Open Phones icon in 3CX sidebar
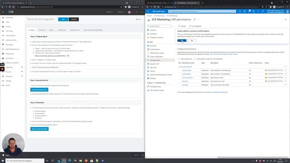This screenshot has width=290, height=163. click(3, 26)
